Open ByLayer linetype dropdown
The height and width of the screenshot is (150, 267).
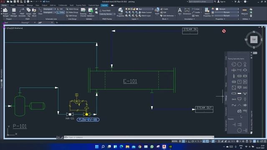227,16
